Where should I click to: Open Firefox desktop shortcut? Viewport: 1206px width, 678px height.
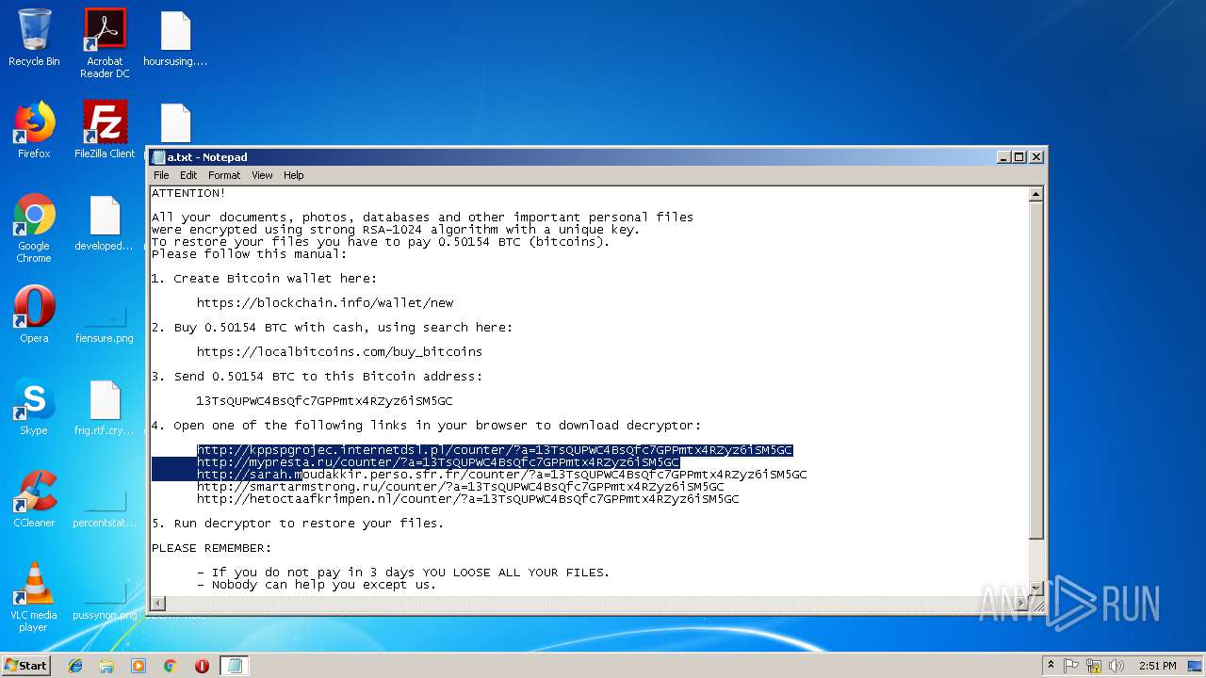tap(34, 130)
